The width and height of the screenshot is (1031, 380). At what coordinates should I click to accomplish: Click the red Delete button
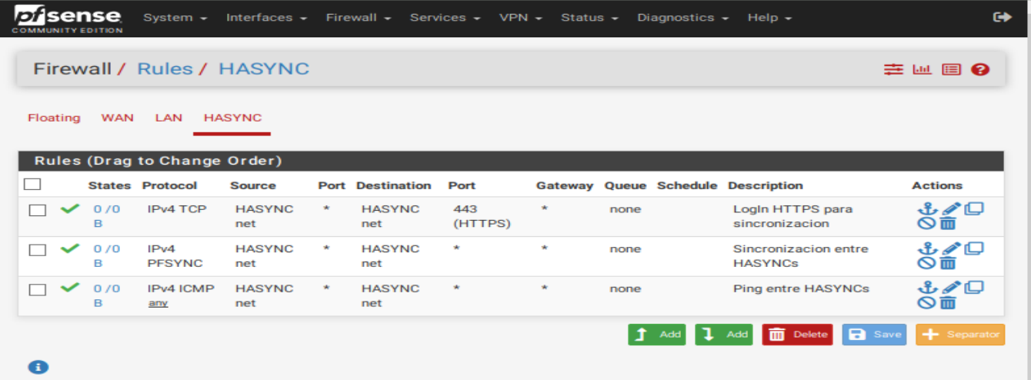pyautogui.click(x=798, y=335)
